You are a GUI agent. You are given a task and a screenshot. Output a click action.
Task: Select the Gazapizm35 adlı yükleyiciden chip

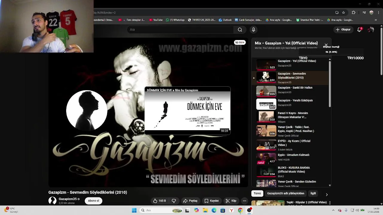[285, 193]
